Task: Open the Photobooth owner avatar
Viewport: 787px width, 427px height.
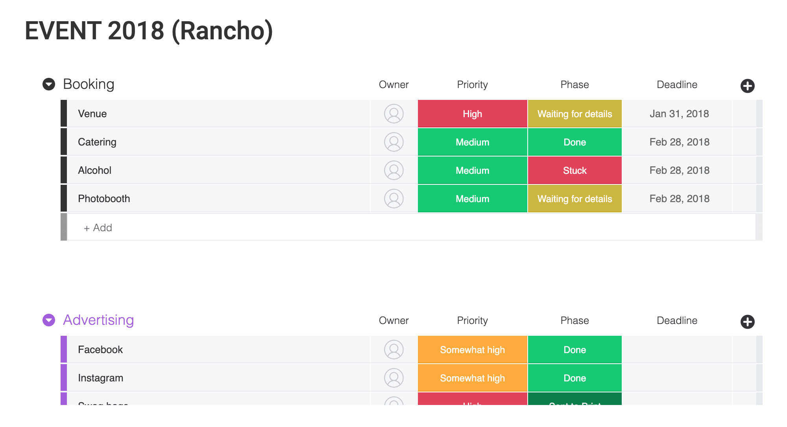Action: (393, 199)
